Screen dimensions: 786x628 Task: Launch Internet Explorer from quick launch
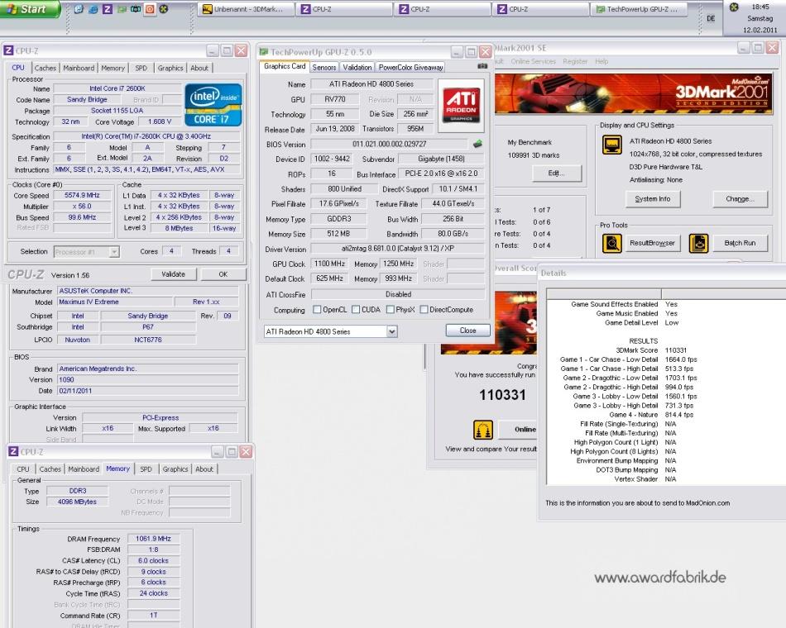93,9
